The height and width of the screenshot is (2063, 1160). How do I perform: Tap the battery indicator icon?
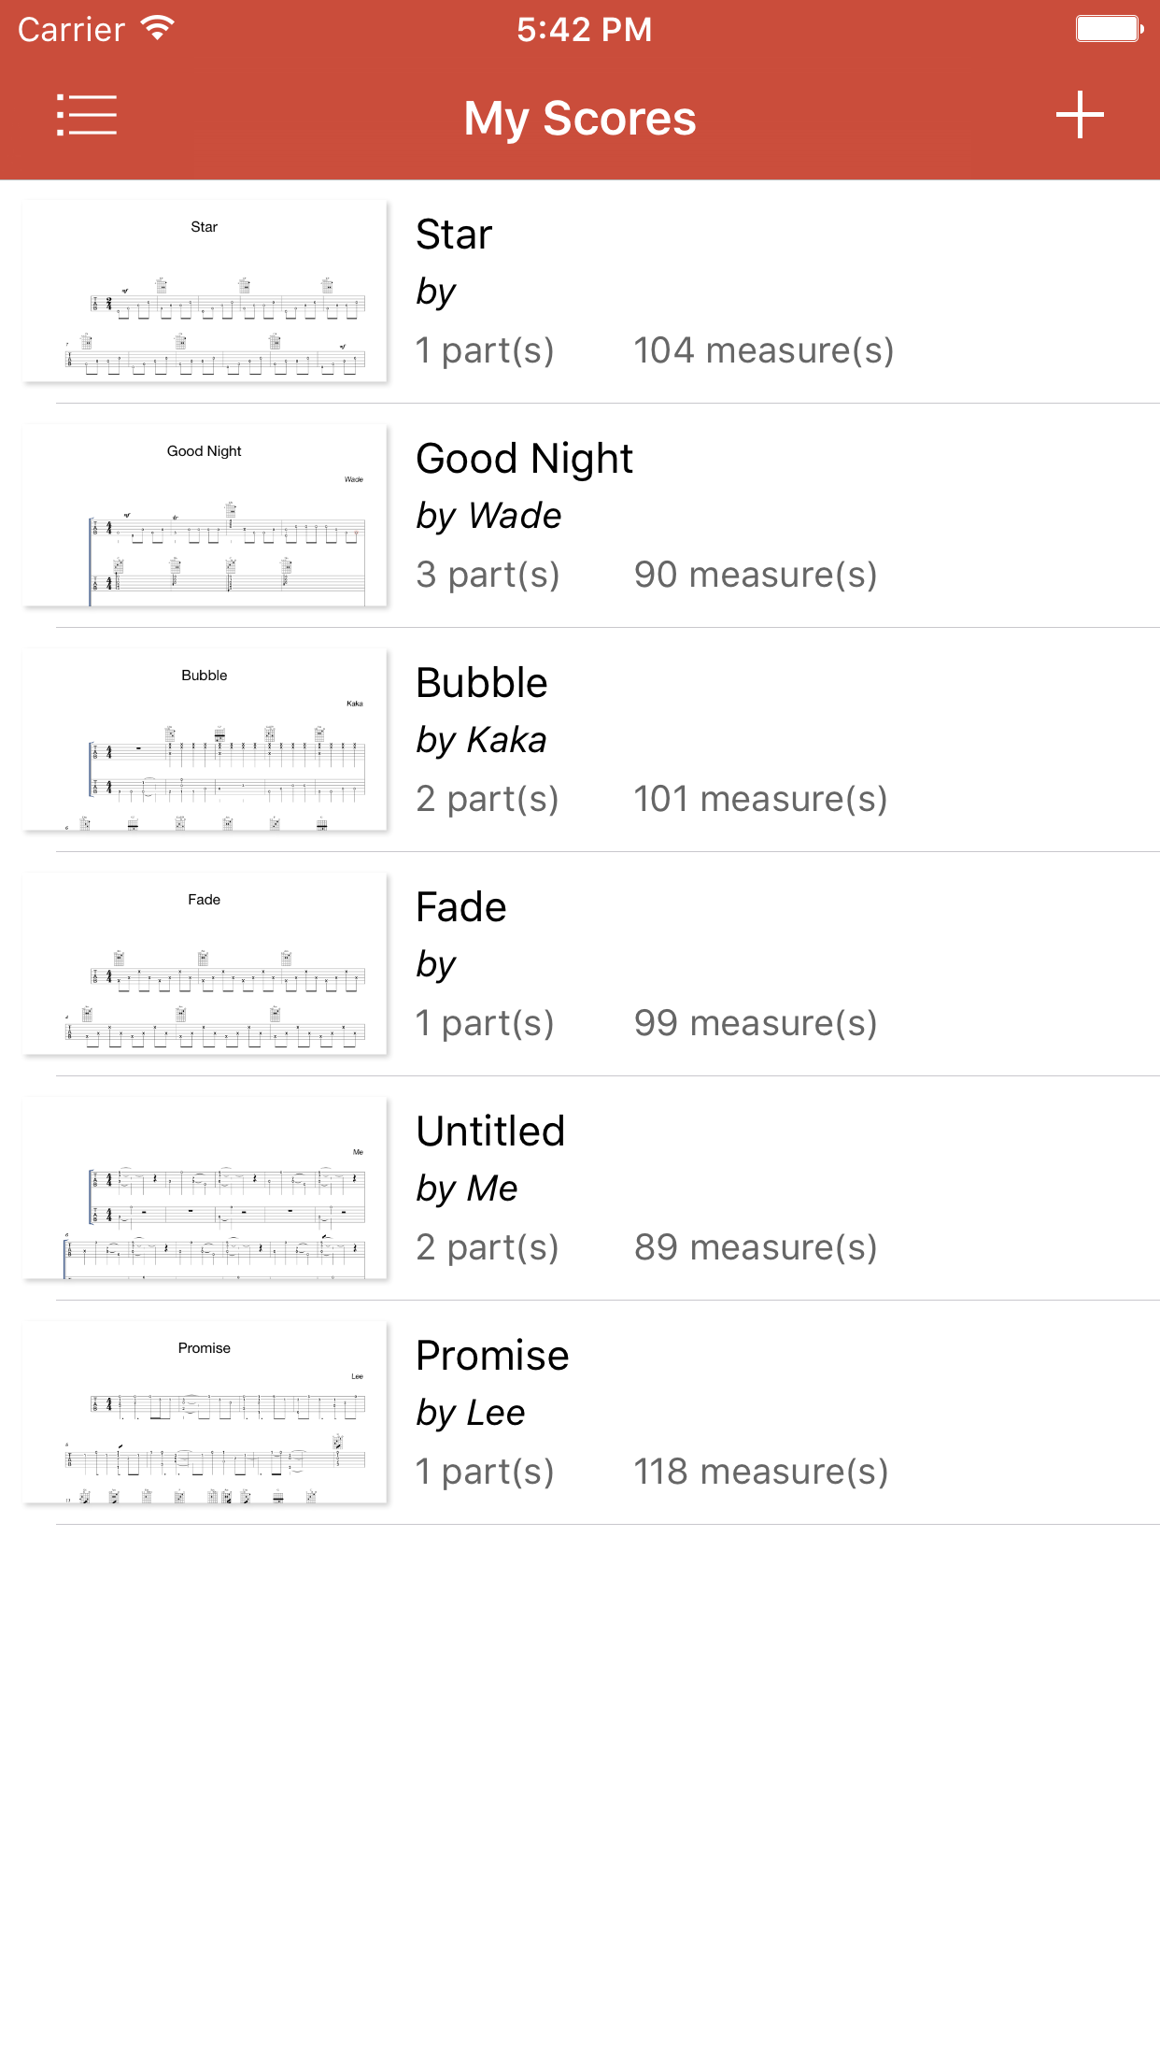click(1109, 29)
